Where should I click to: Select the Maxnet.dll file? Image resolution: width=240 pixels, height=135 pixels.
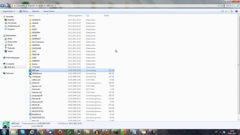(36, 99)
